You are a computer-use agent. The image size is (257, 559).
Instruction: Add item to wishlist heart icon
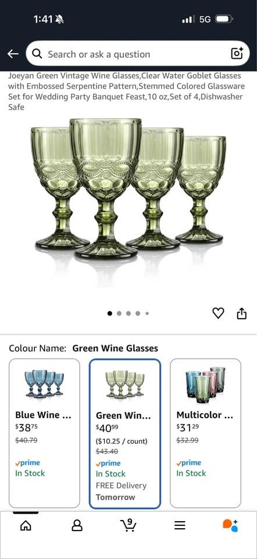click(218, 313)
